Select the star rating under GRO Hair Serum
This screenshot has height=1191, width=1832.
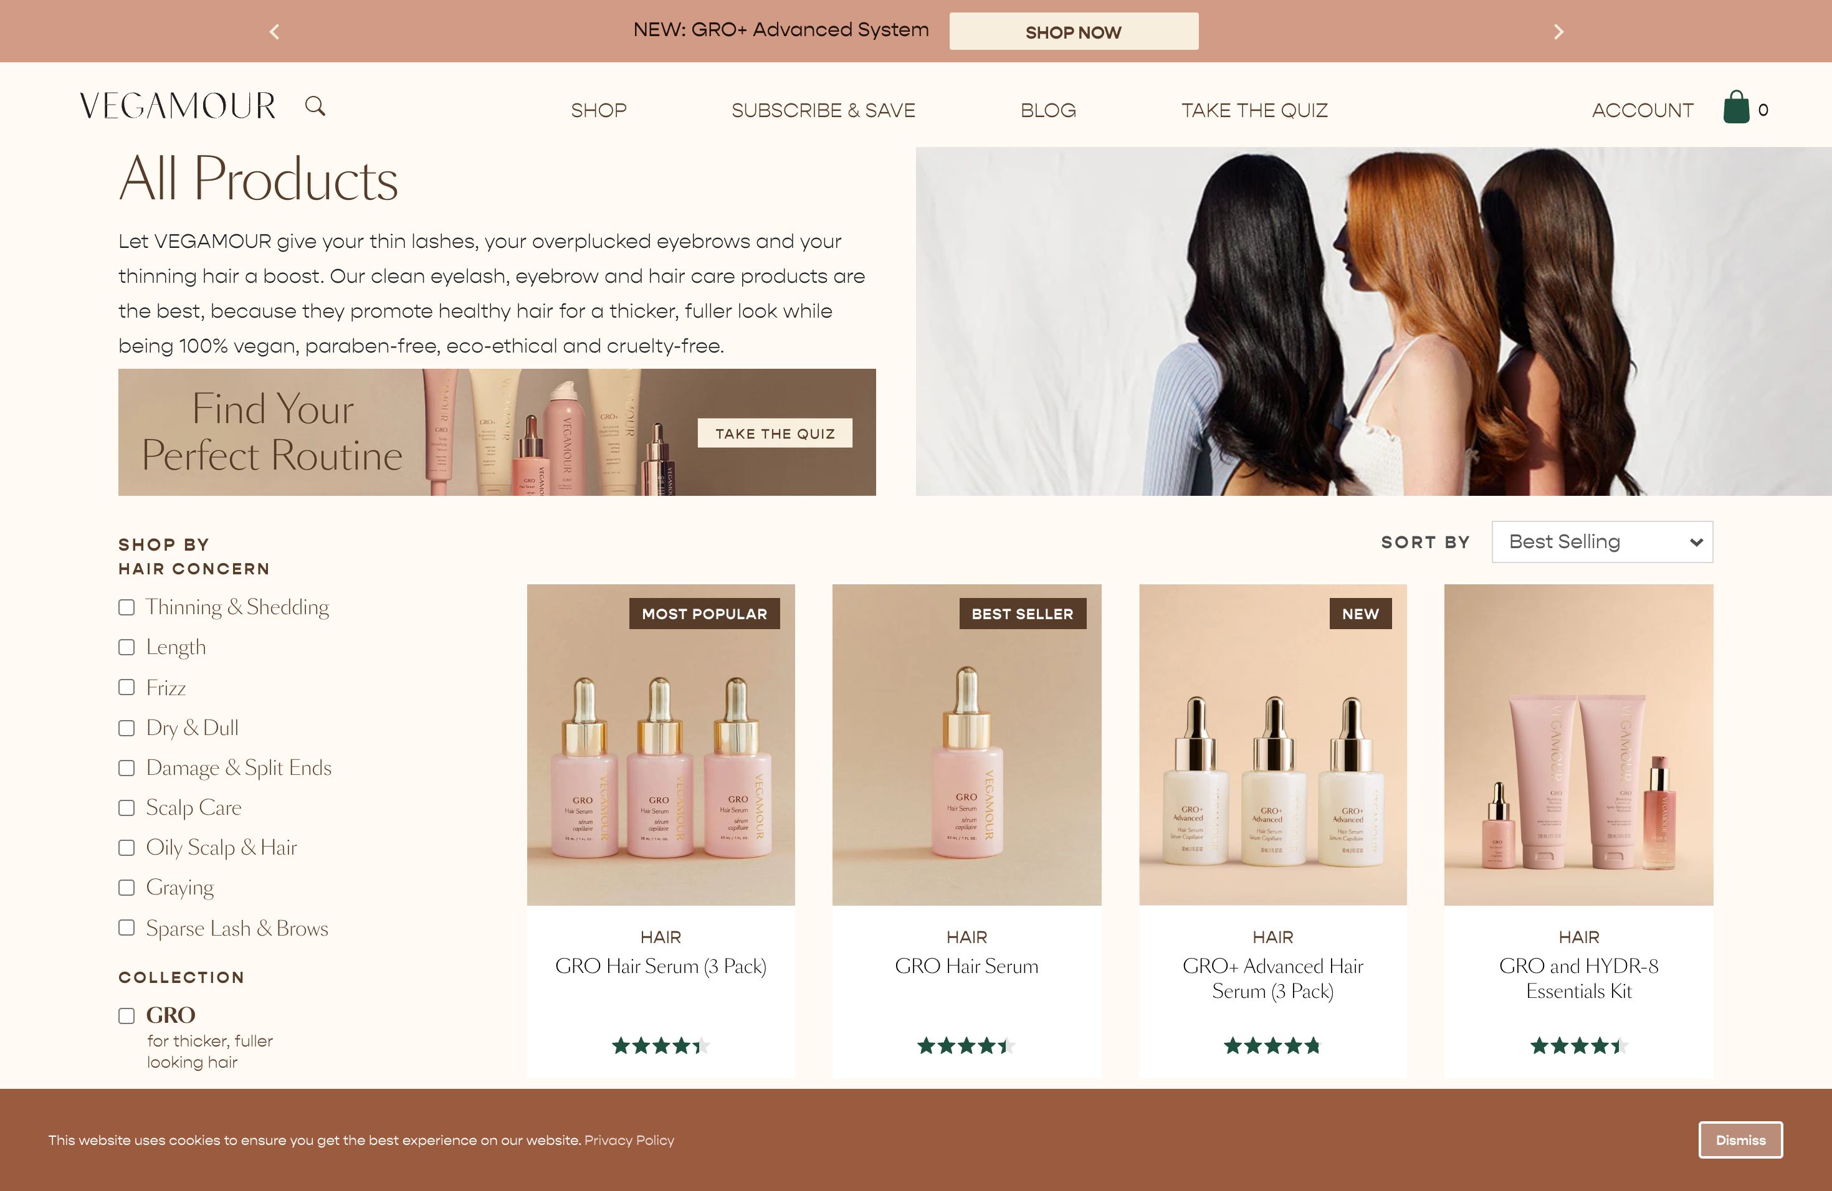966,1046
